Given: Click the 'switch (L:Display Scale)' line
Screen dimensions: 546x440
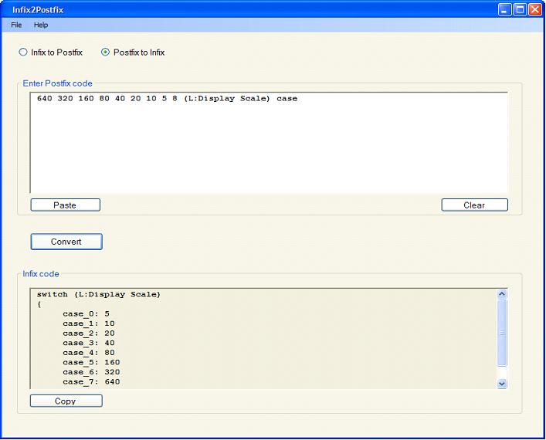Looking at the screenshot, I should [x=99, y=295].
